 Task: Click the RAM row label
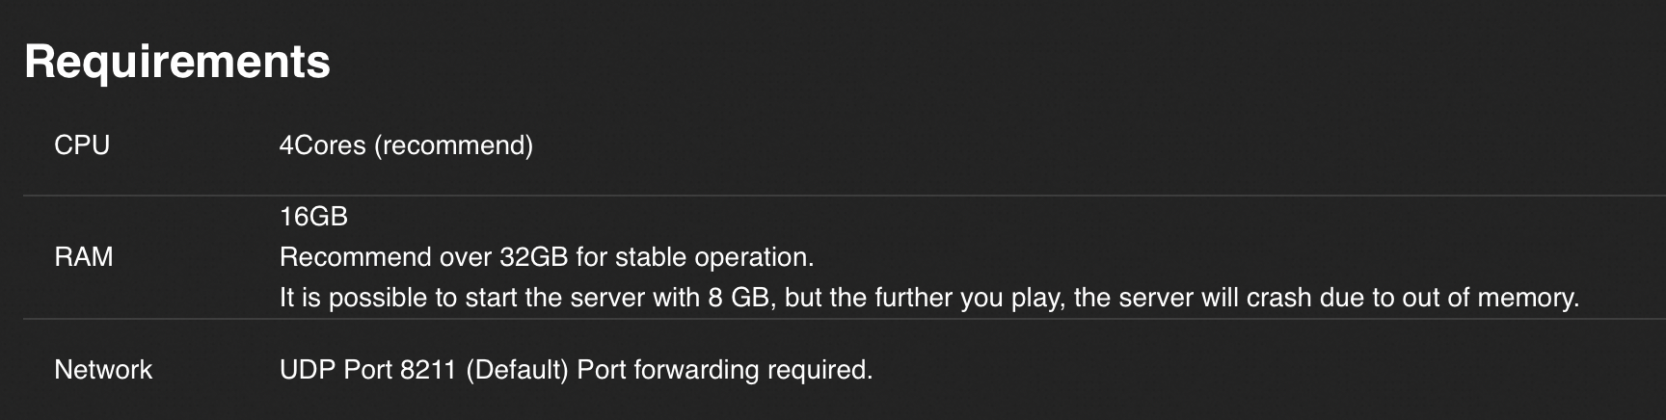coord(84,257)
